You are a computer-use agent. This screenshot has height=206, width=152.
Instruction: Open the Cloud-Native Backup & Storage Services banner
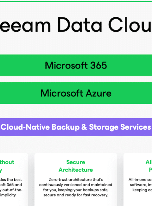point(76,127)
